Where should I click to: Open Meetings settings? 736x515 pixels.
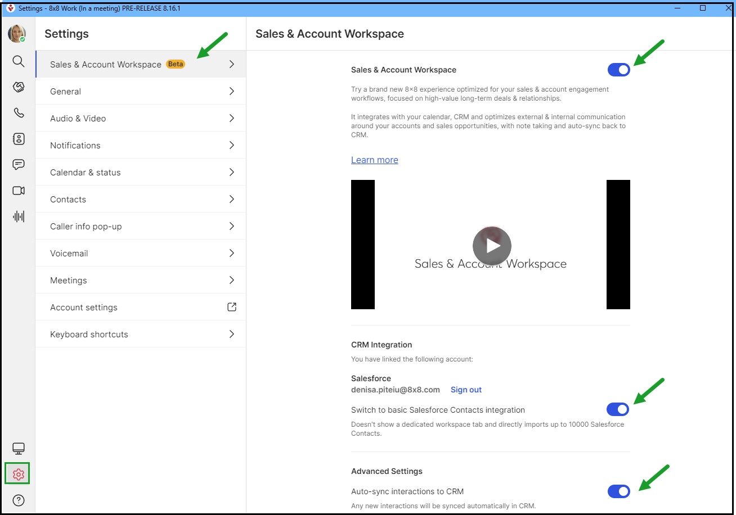[x=141, y=280]
